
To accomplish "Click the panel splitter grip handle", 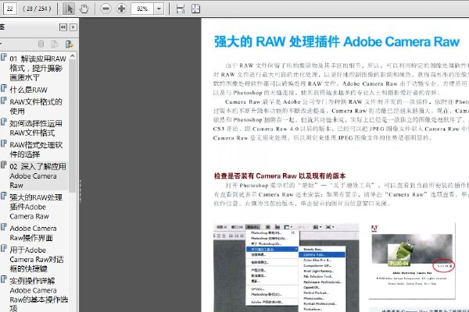I will [x=80, y=191].
